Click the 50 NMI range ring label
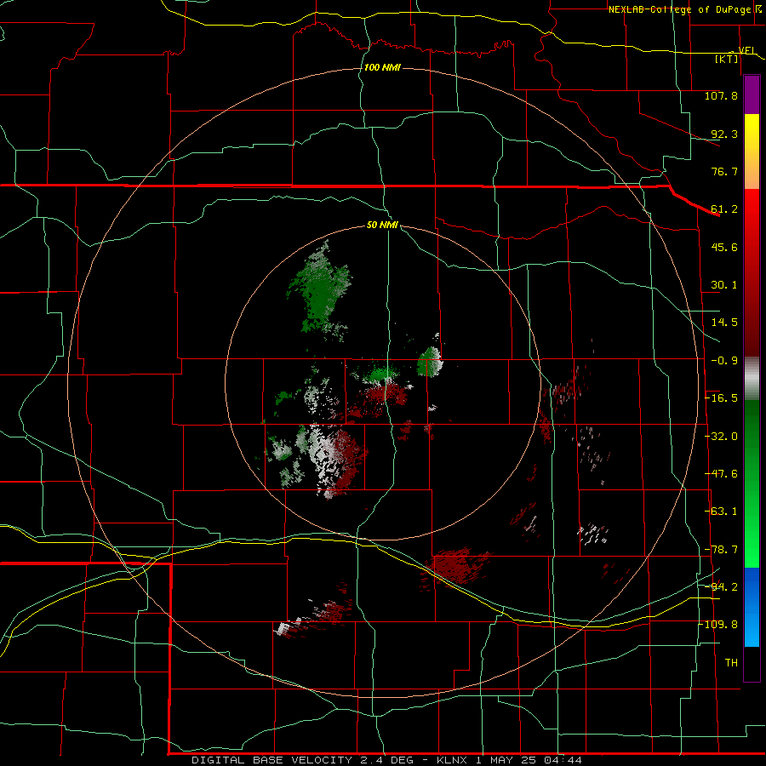 [x=382, y=225]
